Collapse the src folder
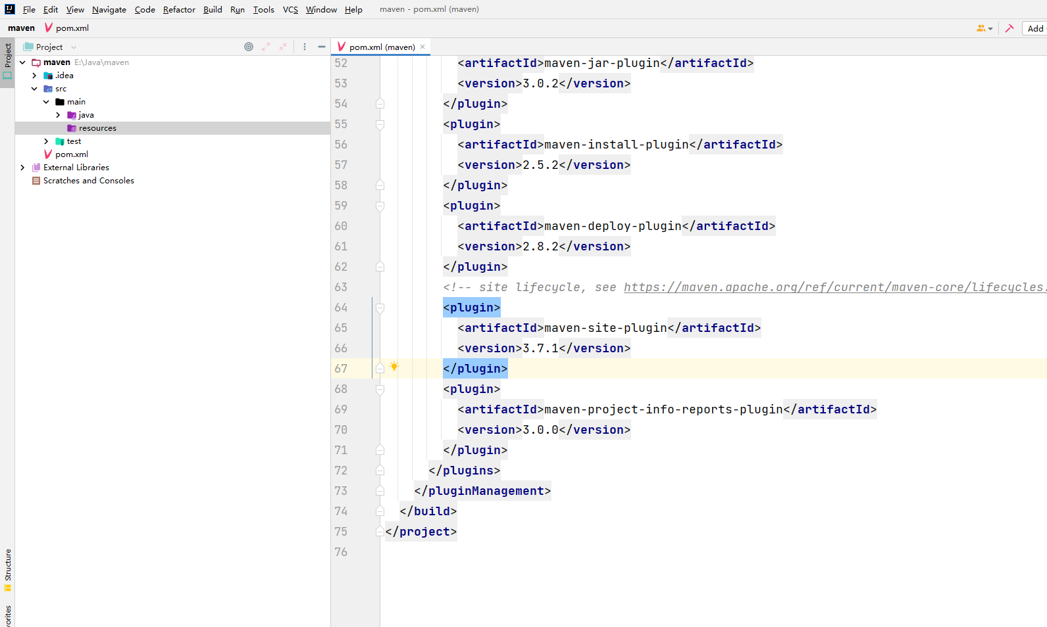The width and height of the screenshot is (1047, 627). tap(34, 89)
